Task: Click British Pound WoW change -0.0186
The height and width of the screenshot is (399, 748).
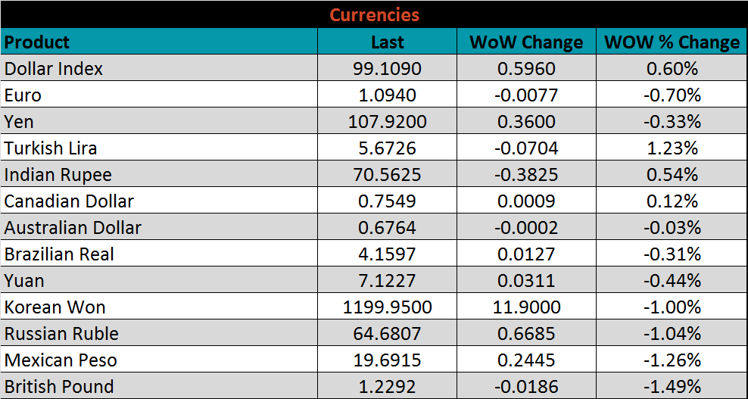Action: [526, 387]
